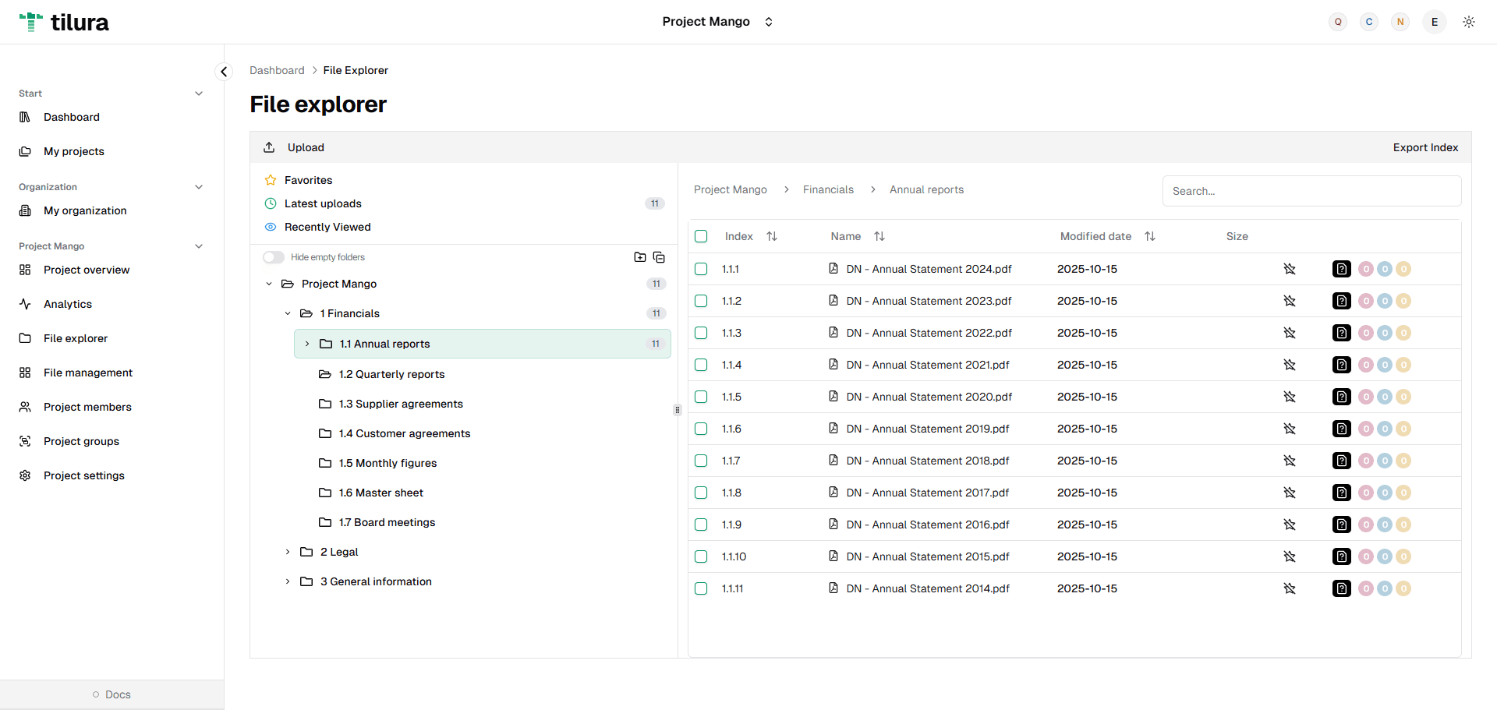1497x710 pixels.
Task: Click the Export Index button
Action: (1425, 147)
